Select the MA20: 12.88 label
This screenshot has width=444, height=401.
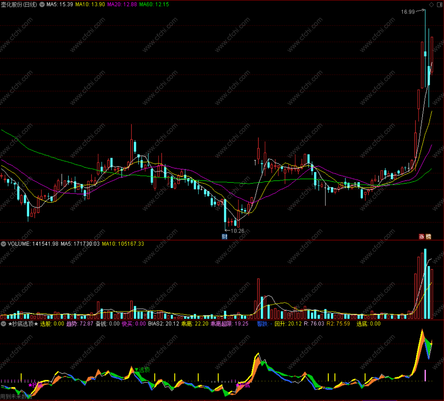122,4
